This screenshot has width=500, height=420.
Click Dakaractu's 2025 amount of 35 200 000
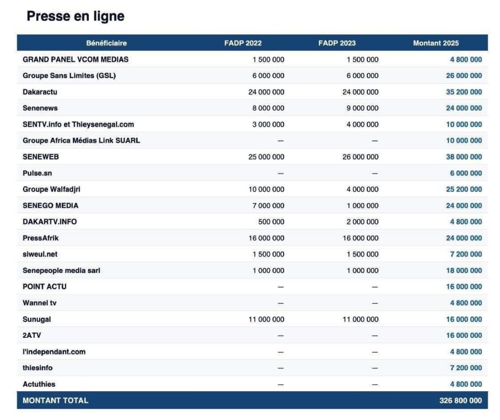point(463,92)
